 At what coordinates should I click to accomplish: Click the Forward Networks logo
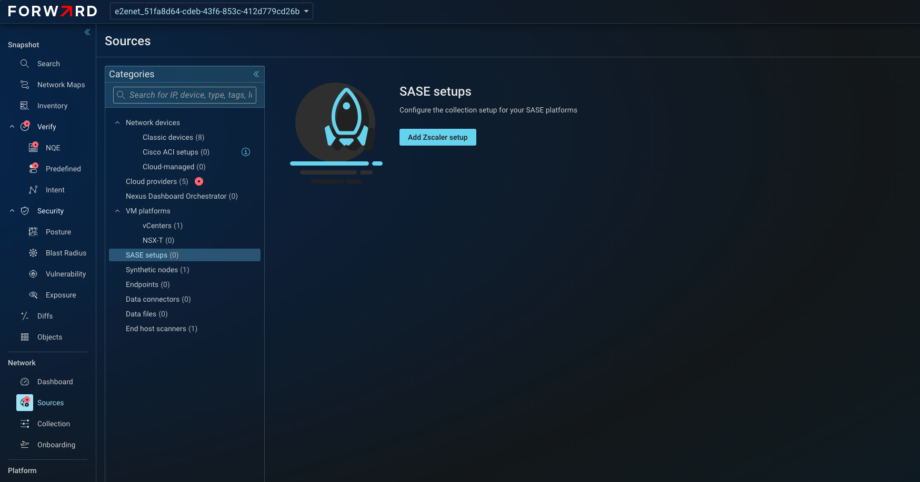pos(53,11)
